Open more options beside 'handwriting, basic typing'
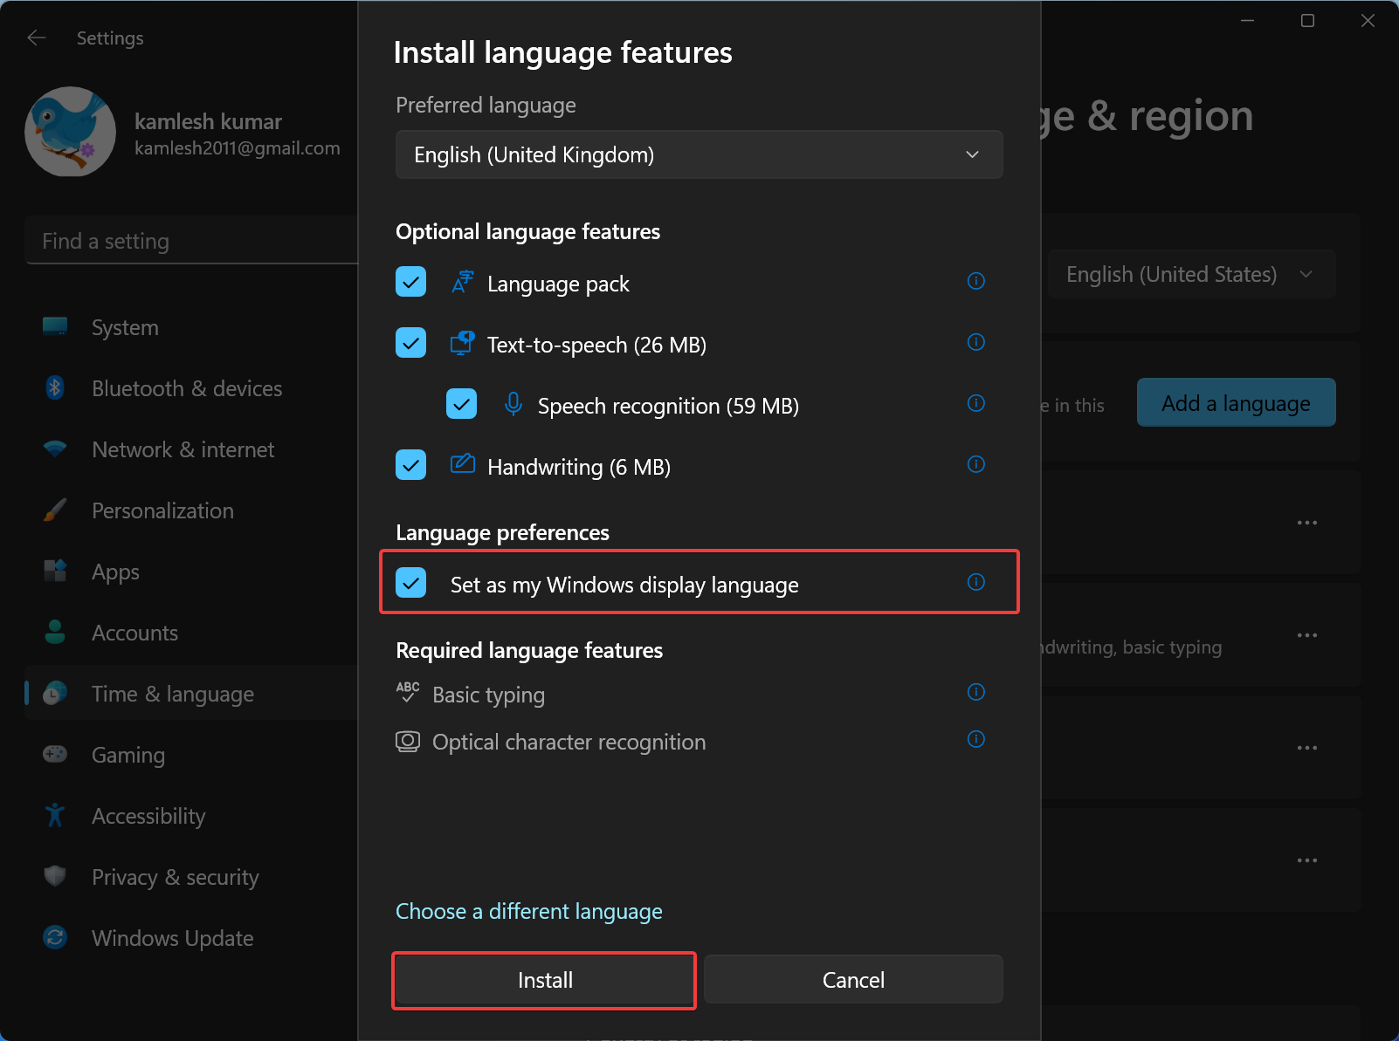 pos(1307,635)
